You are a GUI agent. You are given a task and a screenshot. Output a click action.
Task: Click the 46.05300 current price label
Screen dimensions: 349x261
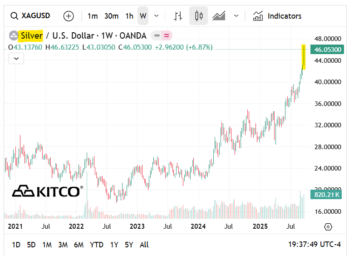(326, 50)
